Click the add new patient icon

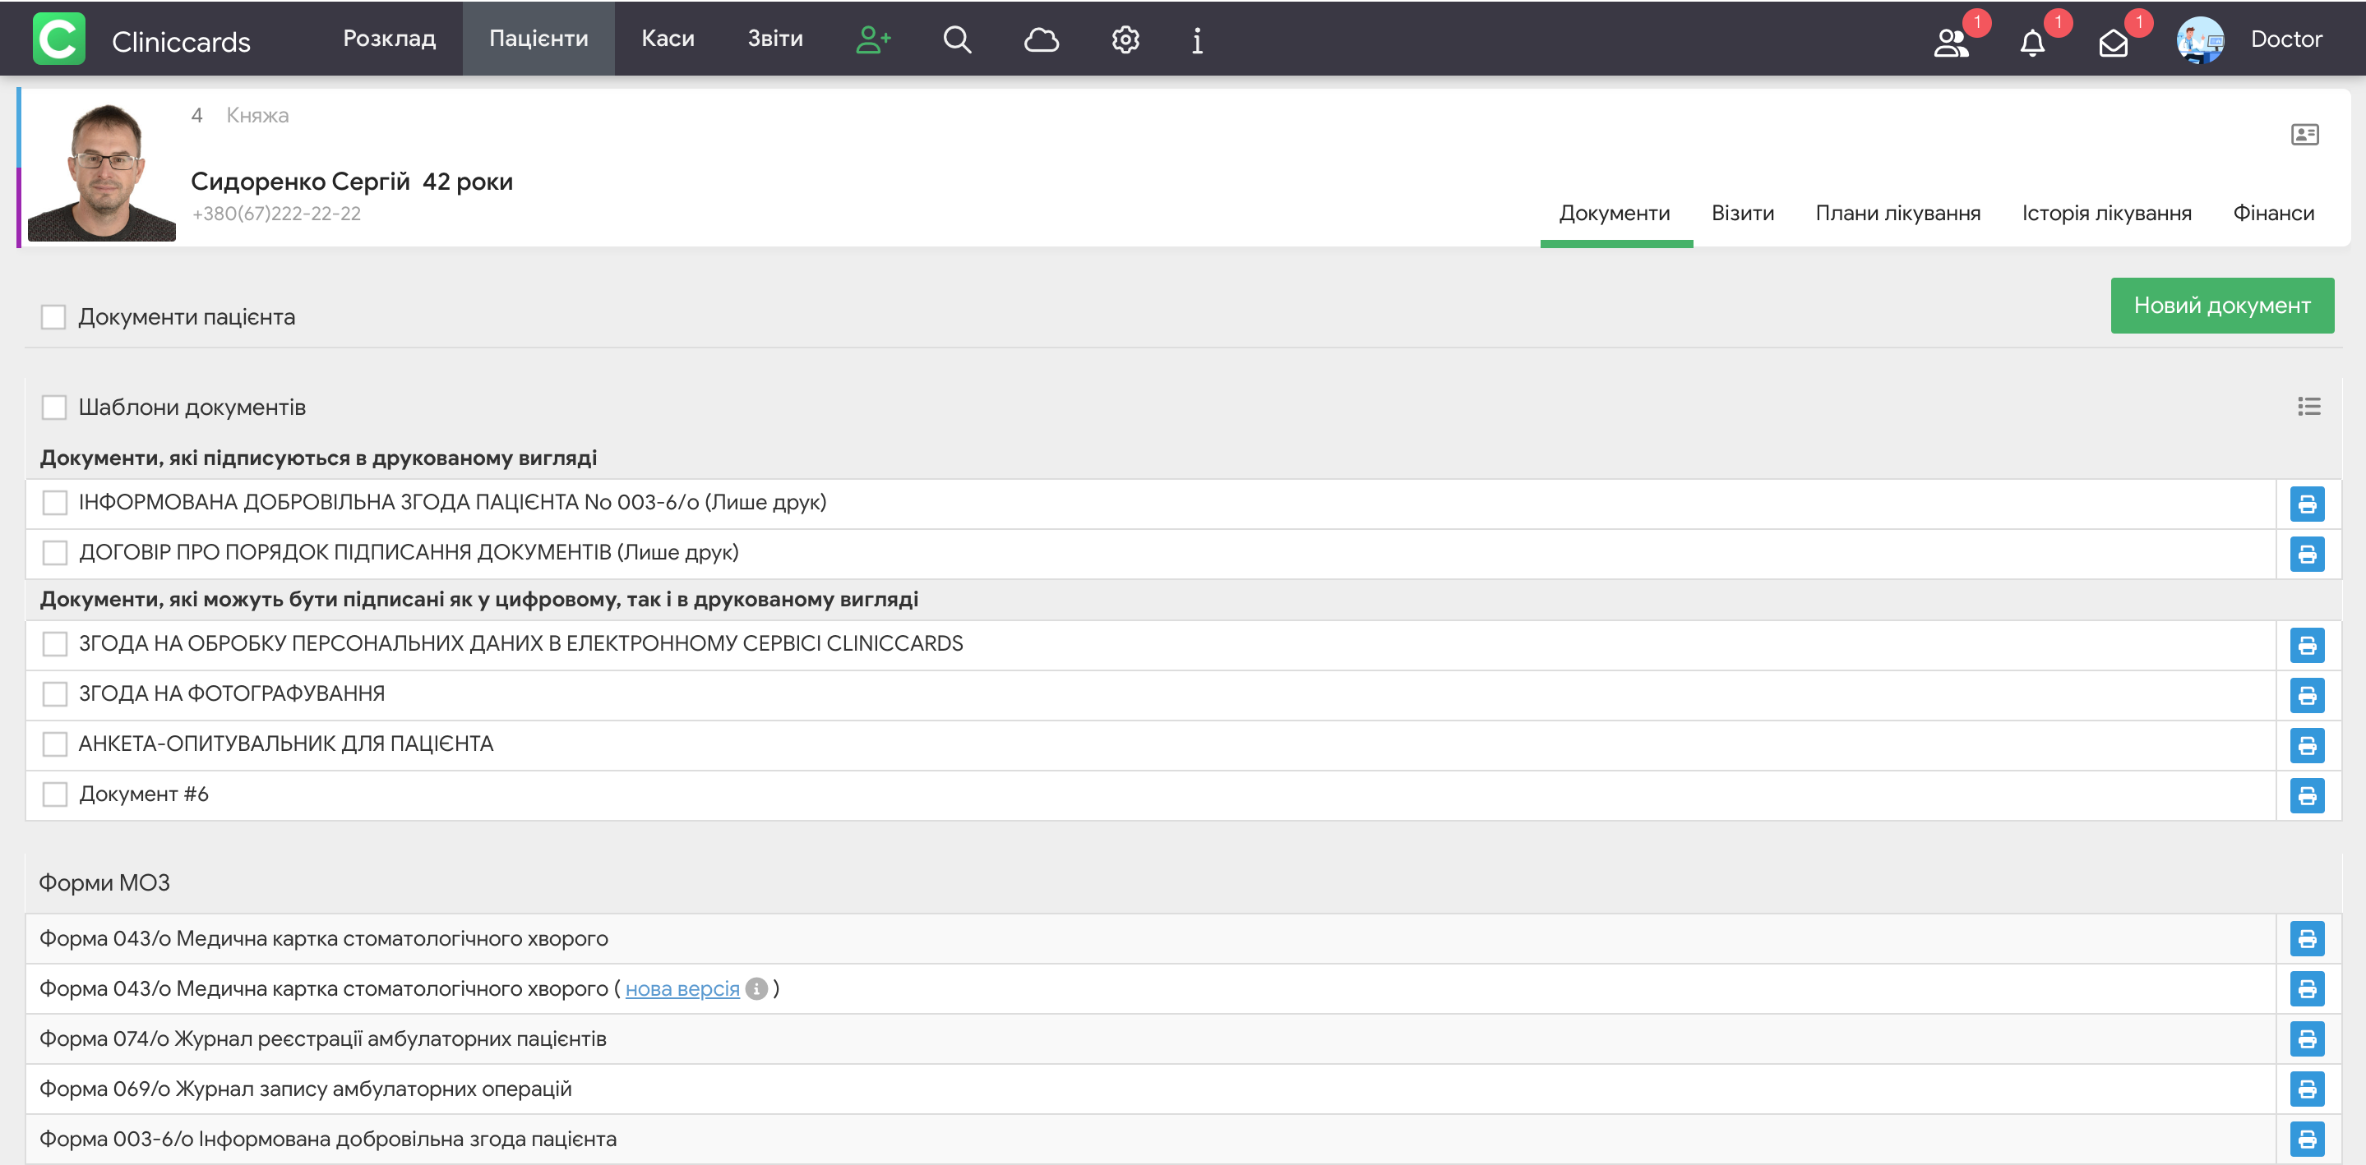[x=873, y=39]
